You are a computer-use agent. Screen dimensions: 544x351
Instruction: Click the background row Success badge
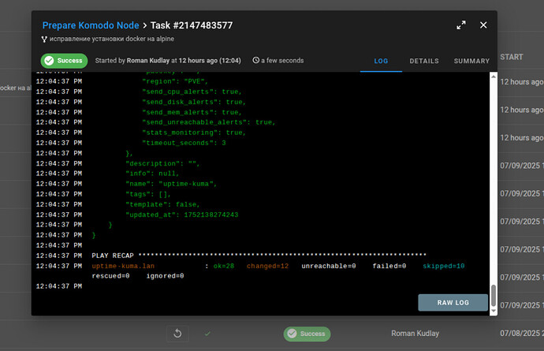[x=307, y=334]
